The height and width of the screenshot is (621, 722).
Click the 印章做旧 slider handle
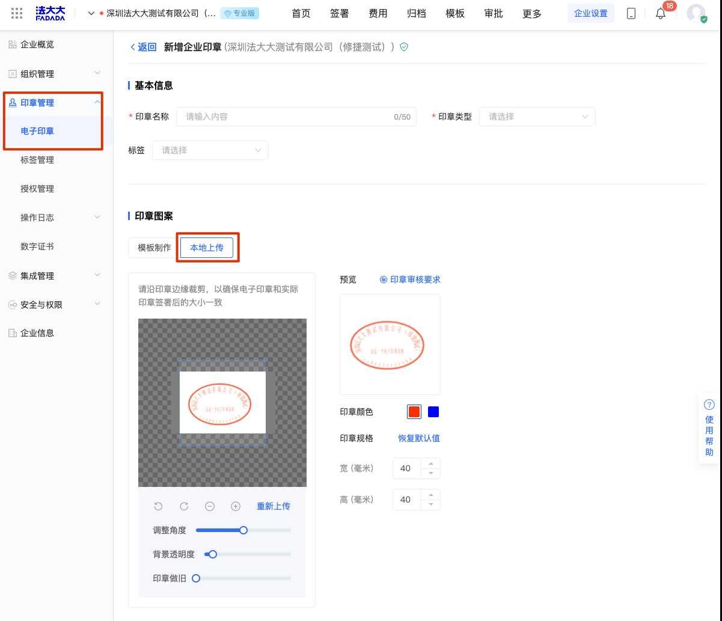point(196,578)
